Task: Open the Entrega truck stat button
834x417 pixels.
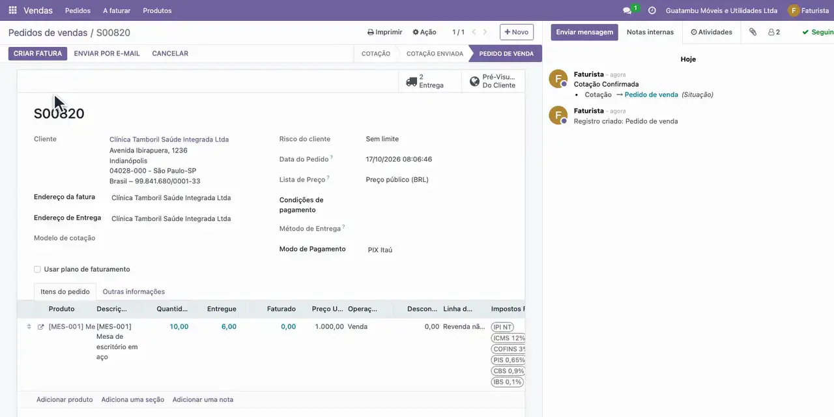Action: pos(429,81)
